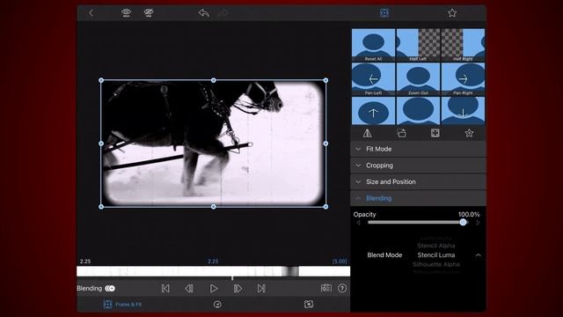Screen dimensions: 563x317
Task: Open presets with the top star icon
Action: 452,13
